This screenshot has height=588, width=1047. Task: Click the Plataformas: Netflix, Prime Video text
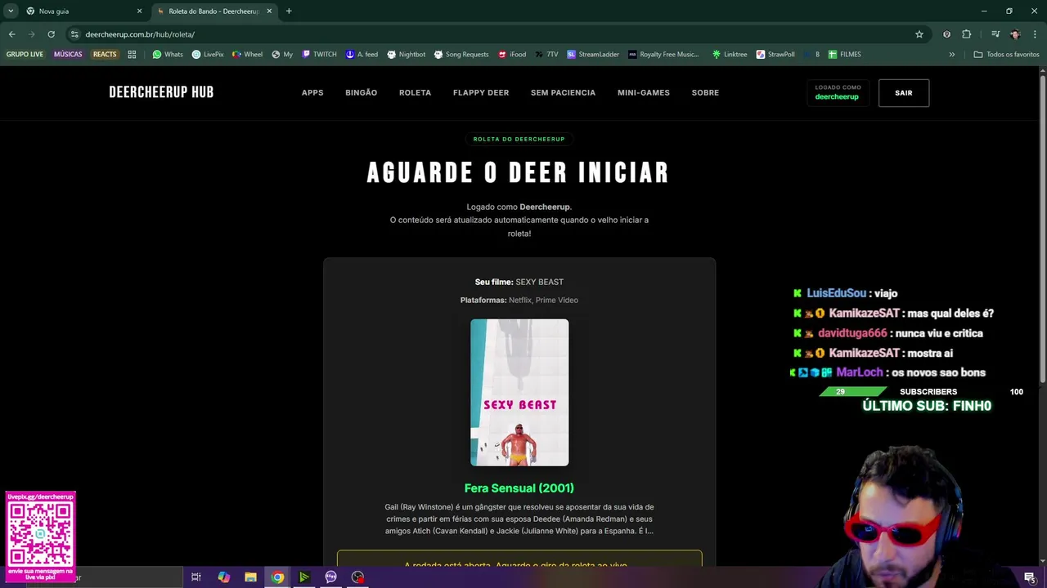(519, 301)
